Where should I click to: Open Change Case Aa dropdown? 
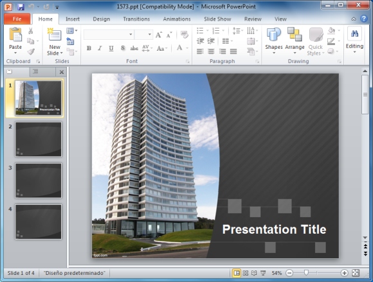click(x=162, y=48)
